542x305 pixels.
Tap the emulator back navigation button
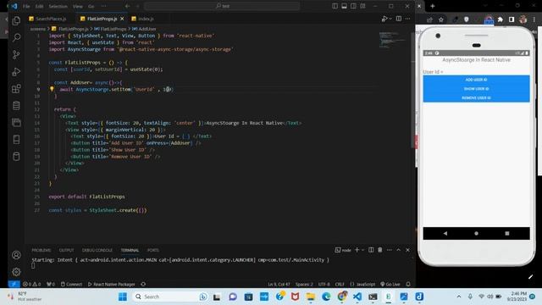point(445,234)
